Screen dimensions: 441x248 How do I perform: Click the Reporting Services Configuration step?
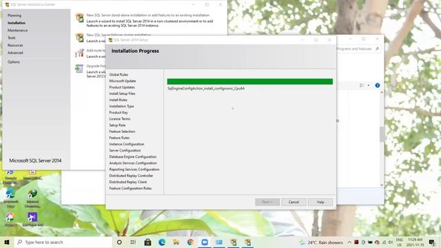tap(134, 169)
